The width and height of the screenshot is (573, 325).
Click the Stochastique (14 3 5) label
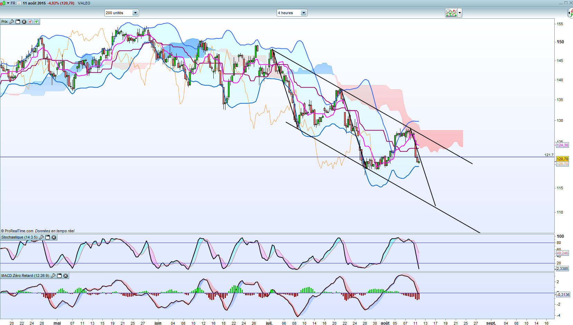(19, 237)
